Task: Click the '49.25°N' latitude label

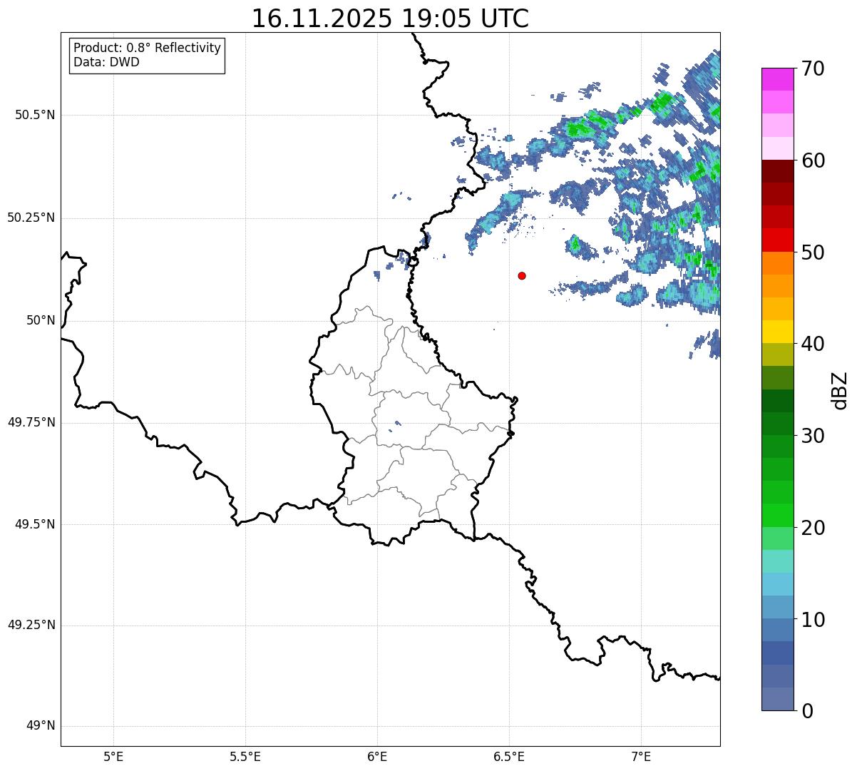Action: [31, 625]
